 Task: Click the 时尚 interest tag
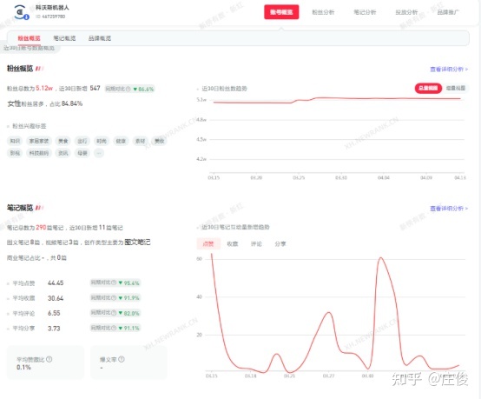(x=102, y=141)
